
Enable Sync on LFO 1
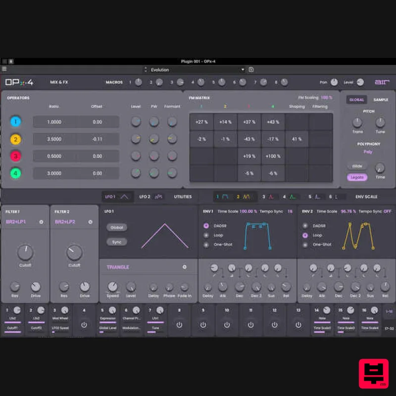coord(117,242)
